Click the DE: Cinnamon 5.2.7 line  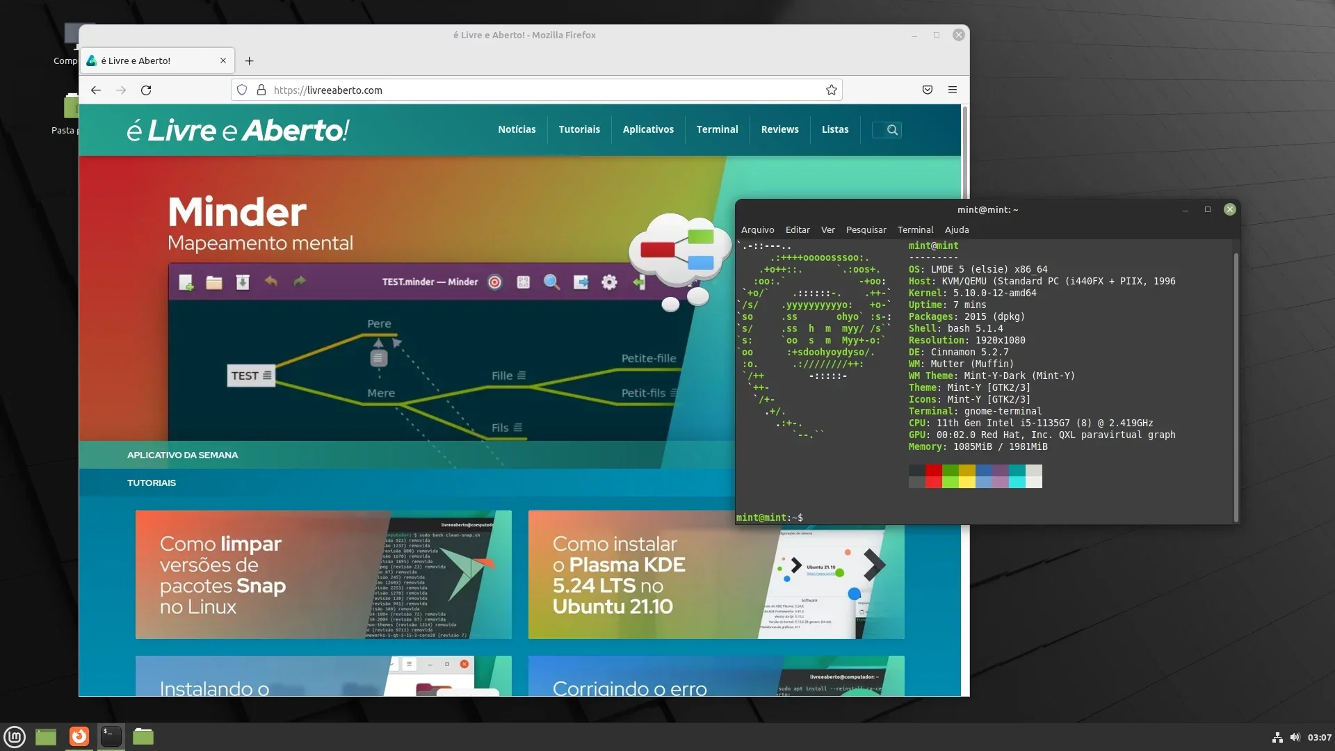958,353
